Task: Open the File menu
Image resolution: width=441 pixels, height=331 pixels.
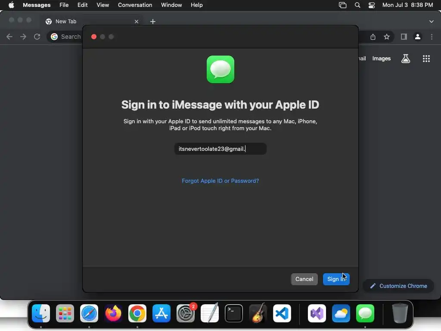Action: 64,5
